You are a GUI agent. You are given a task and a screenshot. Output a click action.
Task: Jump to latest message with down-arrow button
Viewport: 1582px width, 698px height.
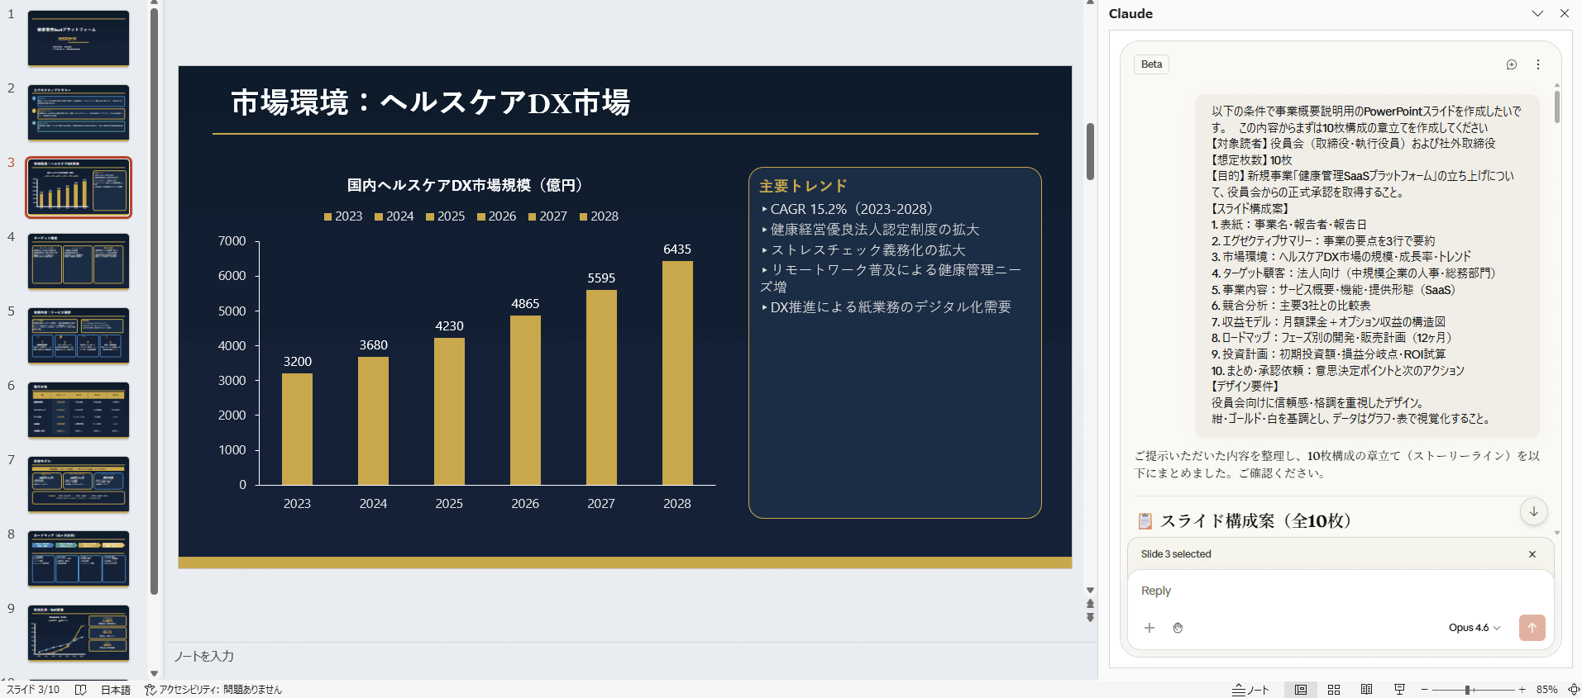coord(1533,511)
